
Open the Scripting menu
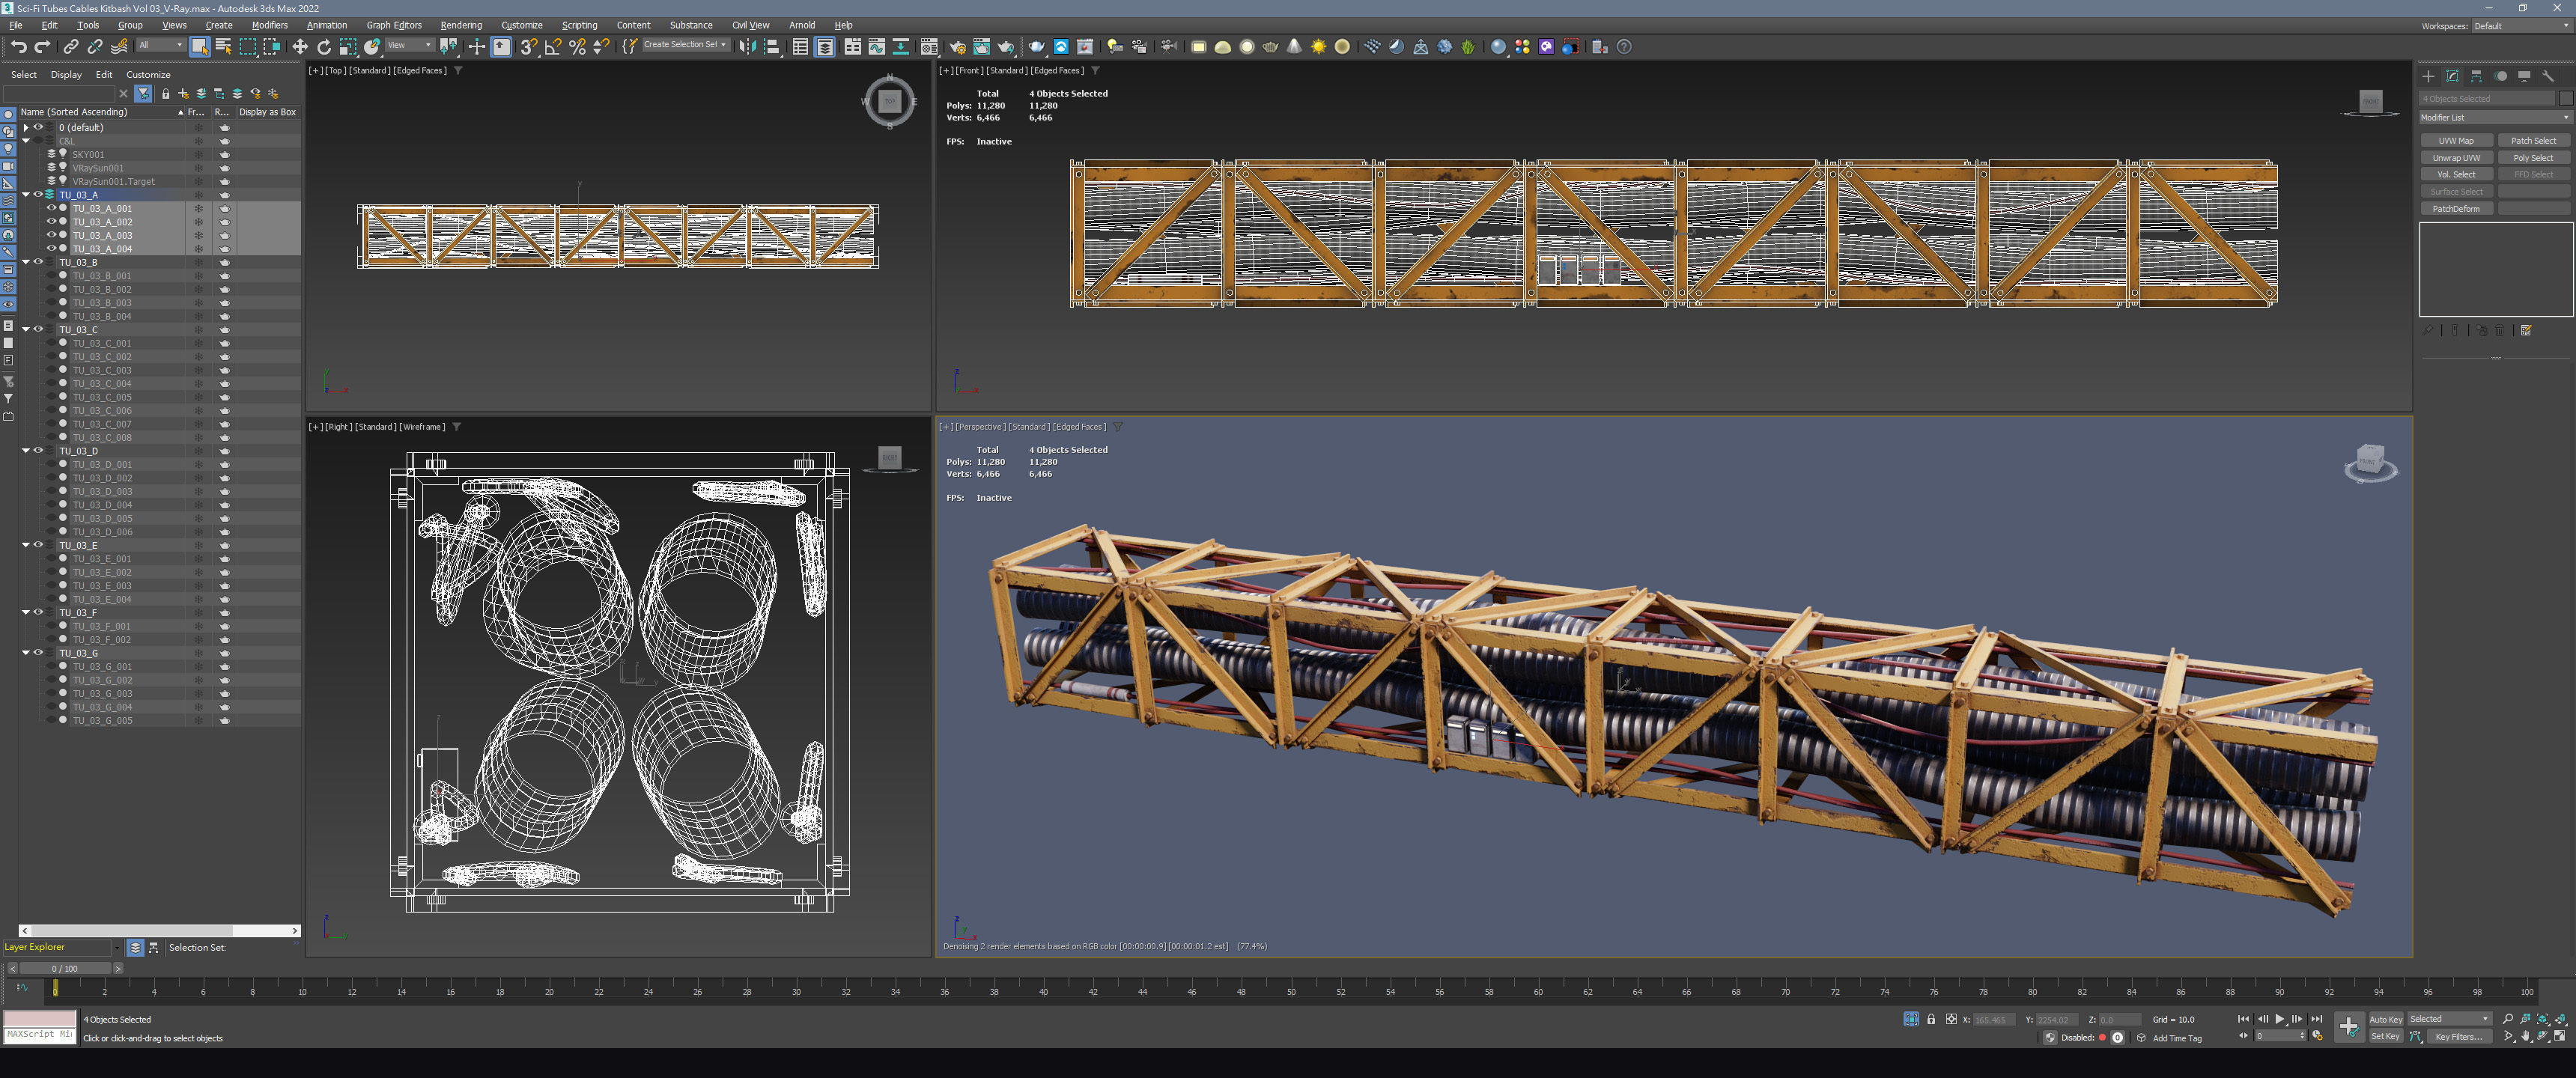click(x=579, y=25)
